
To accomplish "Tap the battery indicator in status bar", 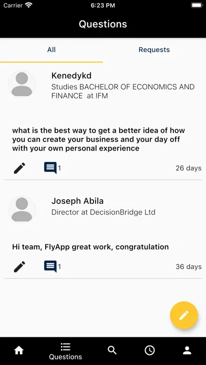I will pyautogui.click(x=197, y=5).
